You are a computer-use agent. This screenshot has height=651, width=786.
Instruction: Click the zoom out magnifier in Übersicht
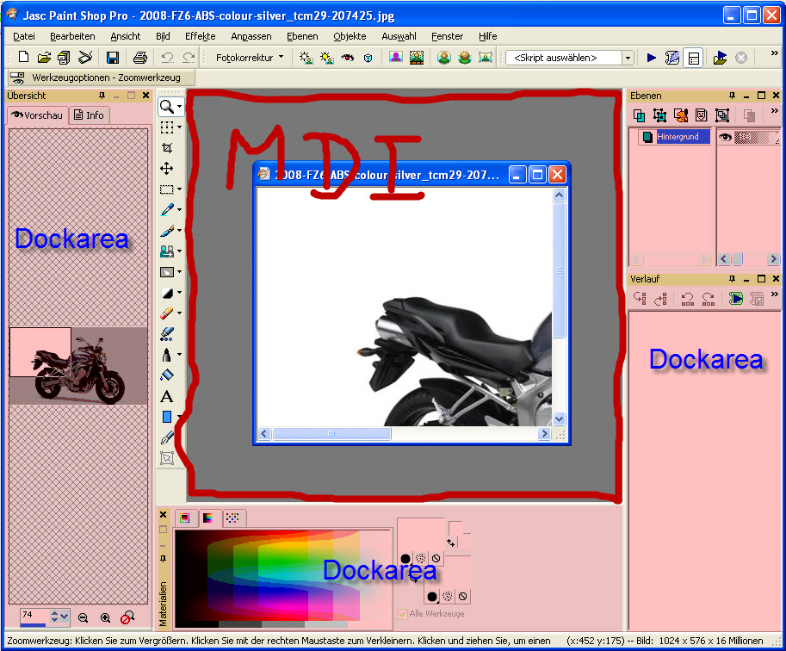(x=84, y=618)
